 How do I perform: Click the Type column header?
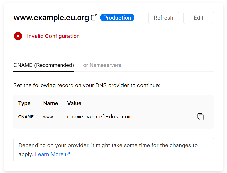(x=24, y=103)
